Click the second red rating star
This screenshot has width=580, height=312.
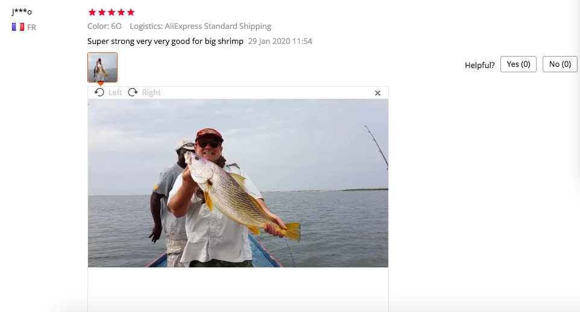(102, 12)
